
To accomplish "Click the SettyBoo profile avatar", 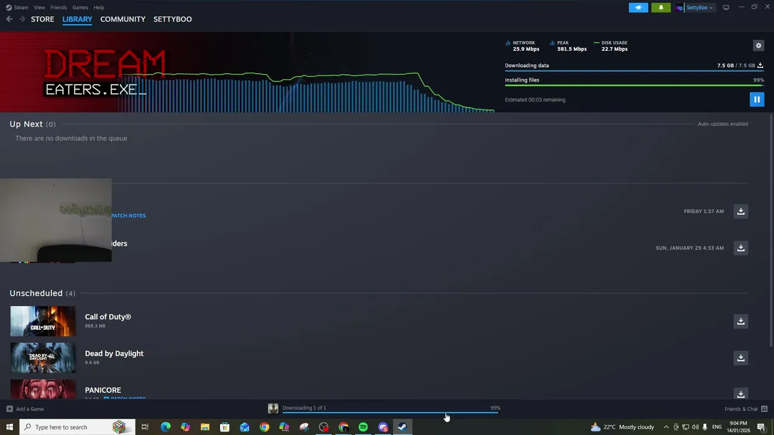I will (x=680, y=7).
